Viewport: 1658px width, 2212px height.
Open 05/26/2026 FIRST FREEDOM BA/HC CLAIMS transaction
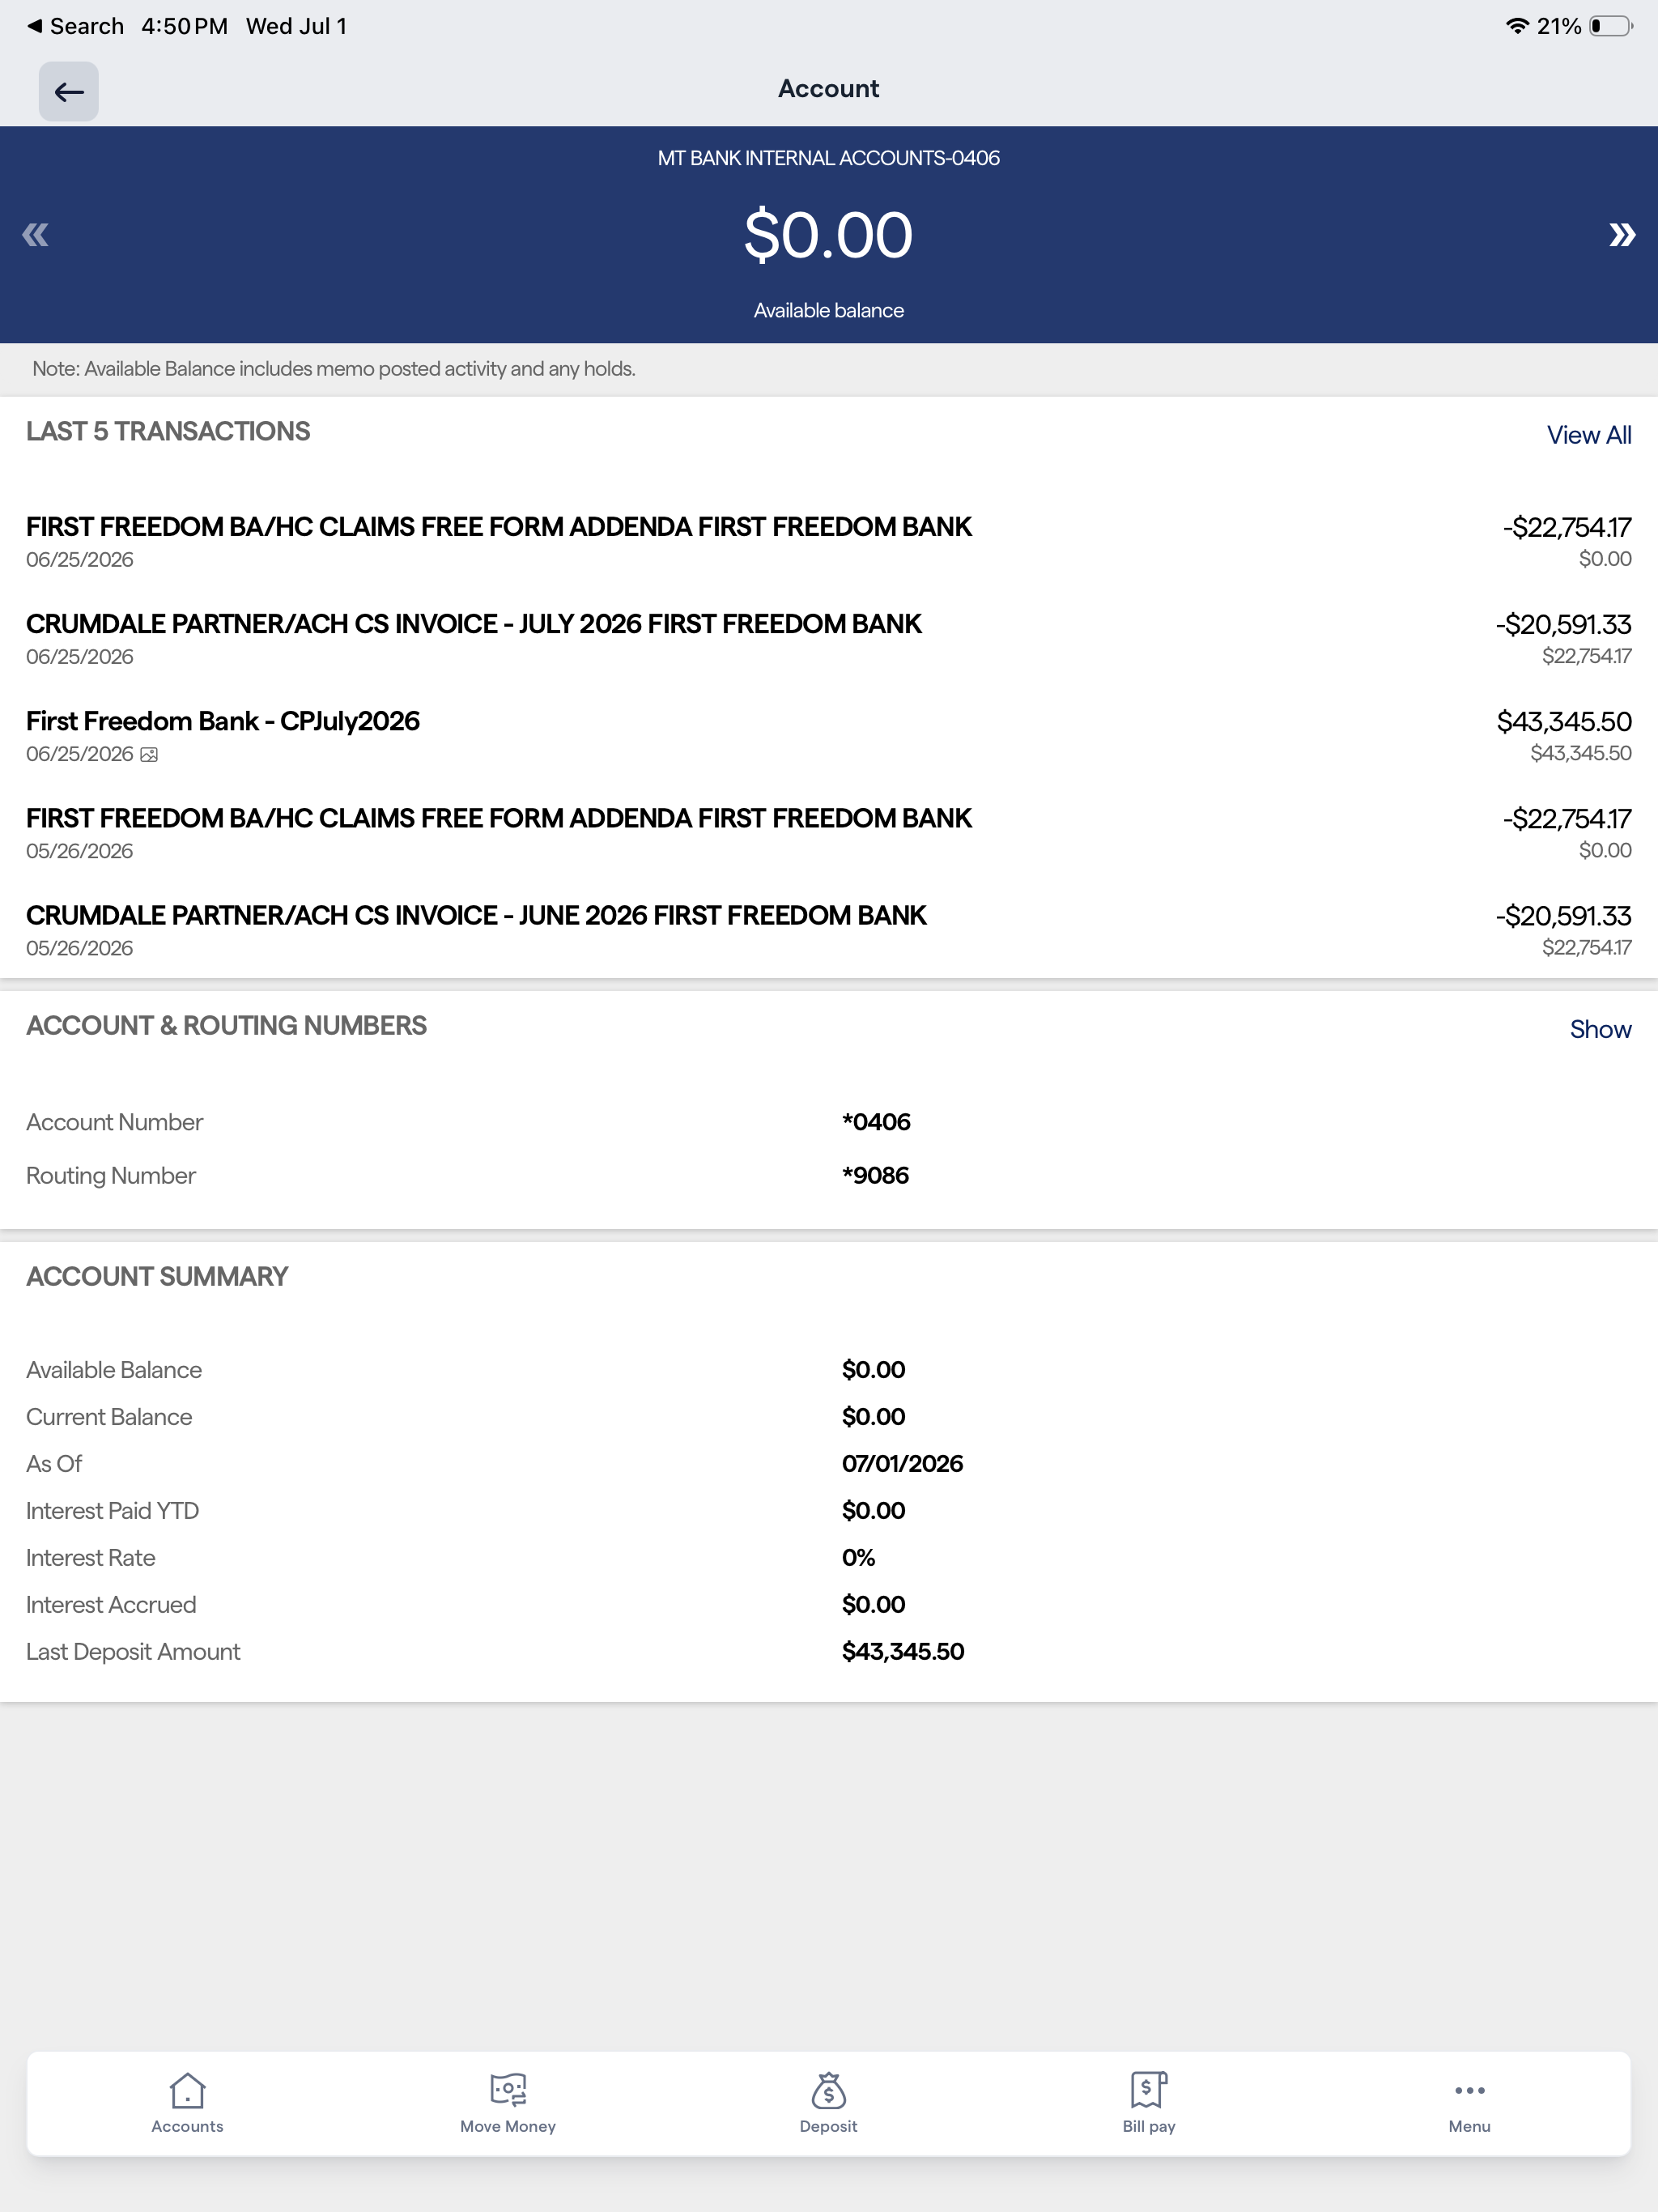click(829, 833)
